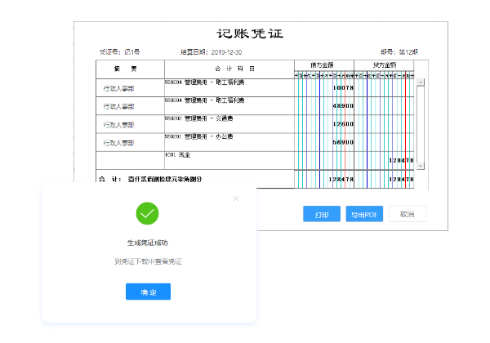The height and width of the screenshot is (343, 490).
Task: Click the 贷方金额 column header
Action: 385,65
